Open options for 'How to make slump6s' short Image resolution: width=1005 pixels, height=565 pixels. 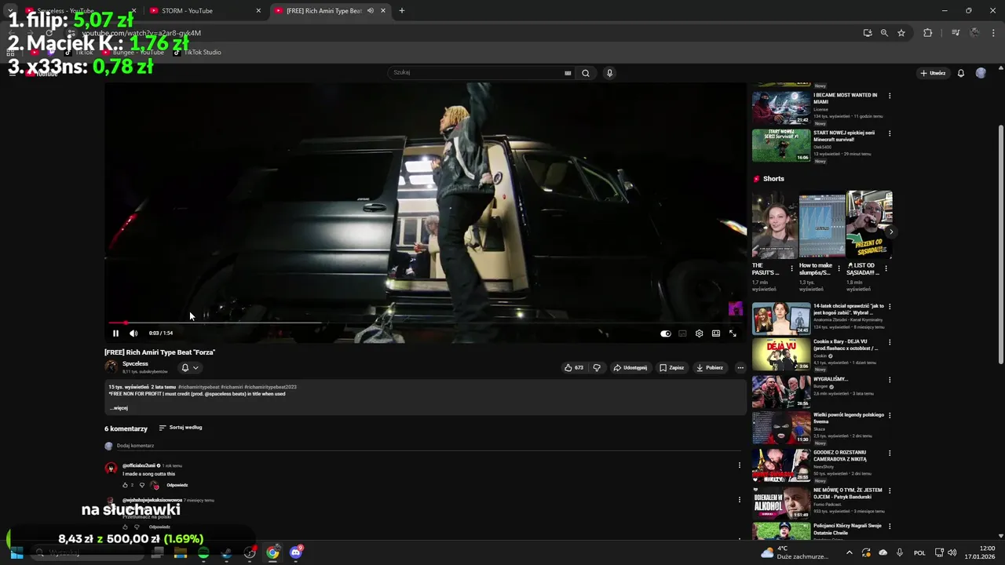click(839, 268)
